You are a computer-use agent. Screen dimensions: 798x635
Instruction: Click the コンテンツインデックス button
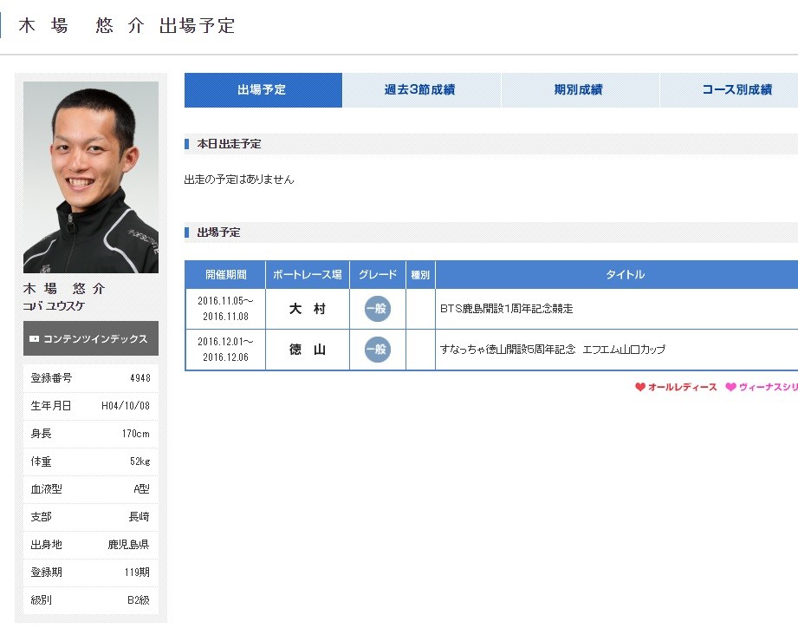[x=91, y=338]
